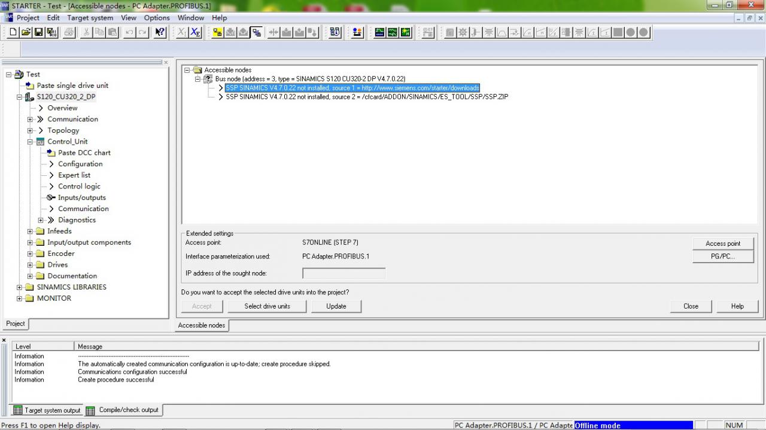The height and width of the screenshot is (430, 766).
Task: Click the Paste DCC chart tree icon
Action: click(x=51, y=153)
